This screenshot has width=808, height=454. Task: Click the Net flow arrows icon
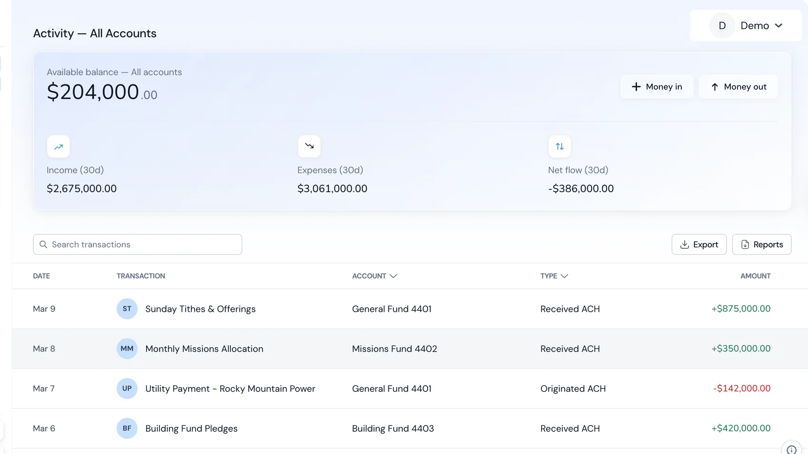(x=559, y=146)
